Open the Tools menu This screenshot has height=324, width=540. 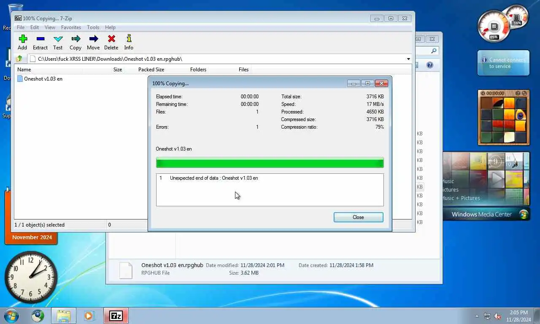[93, 27]
